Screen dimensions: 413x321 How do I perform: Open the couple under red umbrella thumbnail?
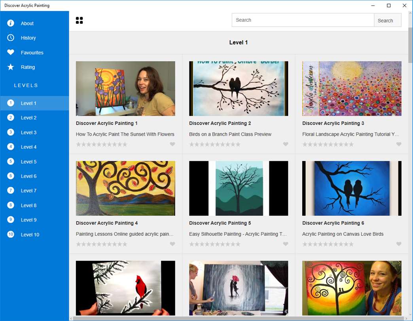(239, 288)
